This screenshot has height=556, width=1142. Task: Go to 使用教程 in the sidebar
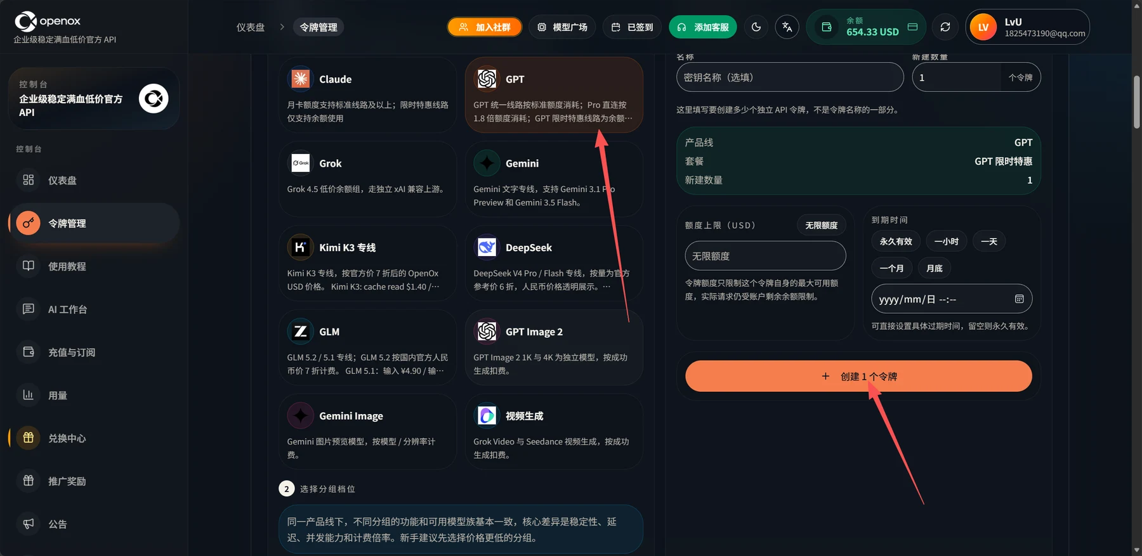click(x=94, y=266)
